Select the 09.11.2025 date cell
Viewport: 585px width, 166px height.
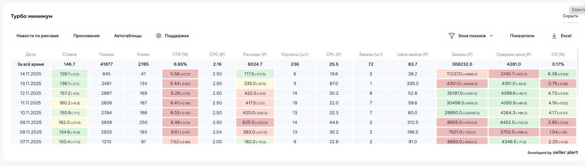[31, 122]
